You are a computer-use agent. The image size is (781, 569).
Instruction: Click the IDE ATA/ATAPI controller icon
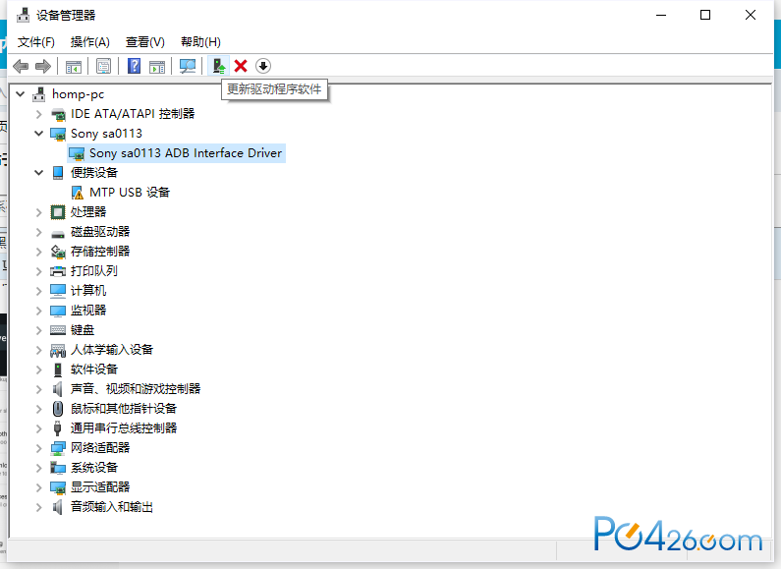(x=58, y=114)
